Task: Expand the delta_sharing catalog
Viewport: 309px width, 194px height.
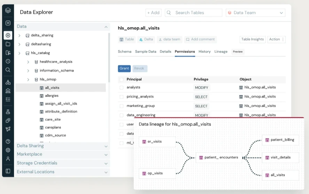Action: tap(20, 35)
